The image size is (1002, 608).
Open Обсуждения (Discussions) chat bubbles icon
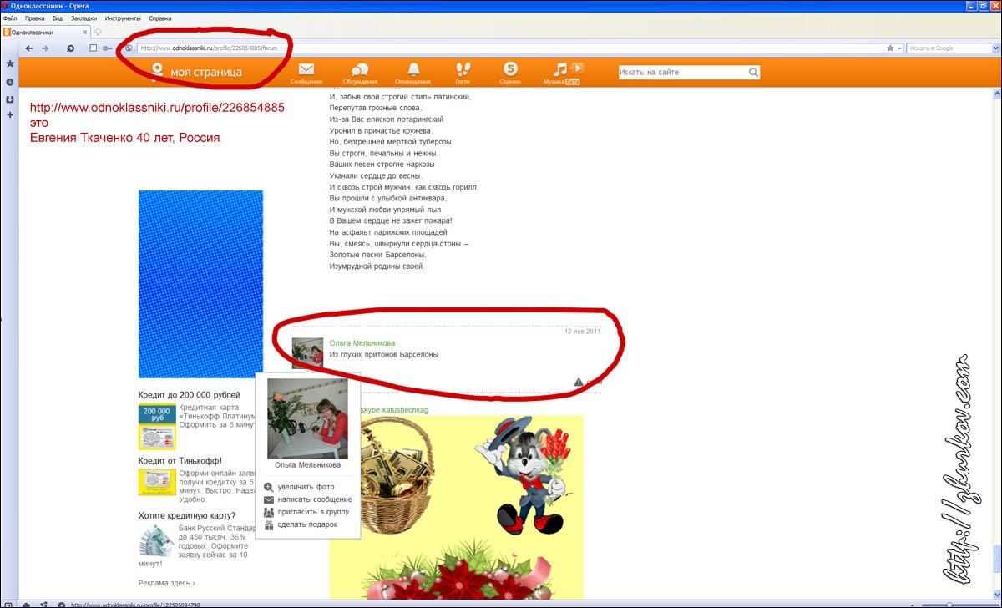click(x=360, y=70)
